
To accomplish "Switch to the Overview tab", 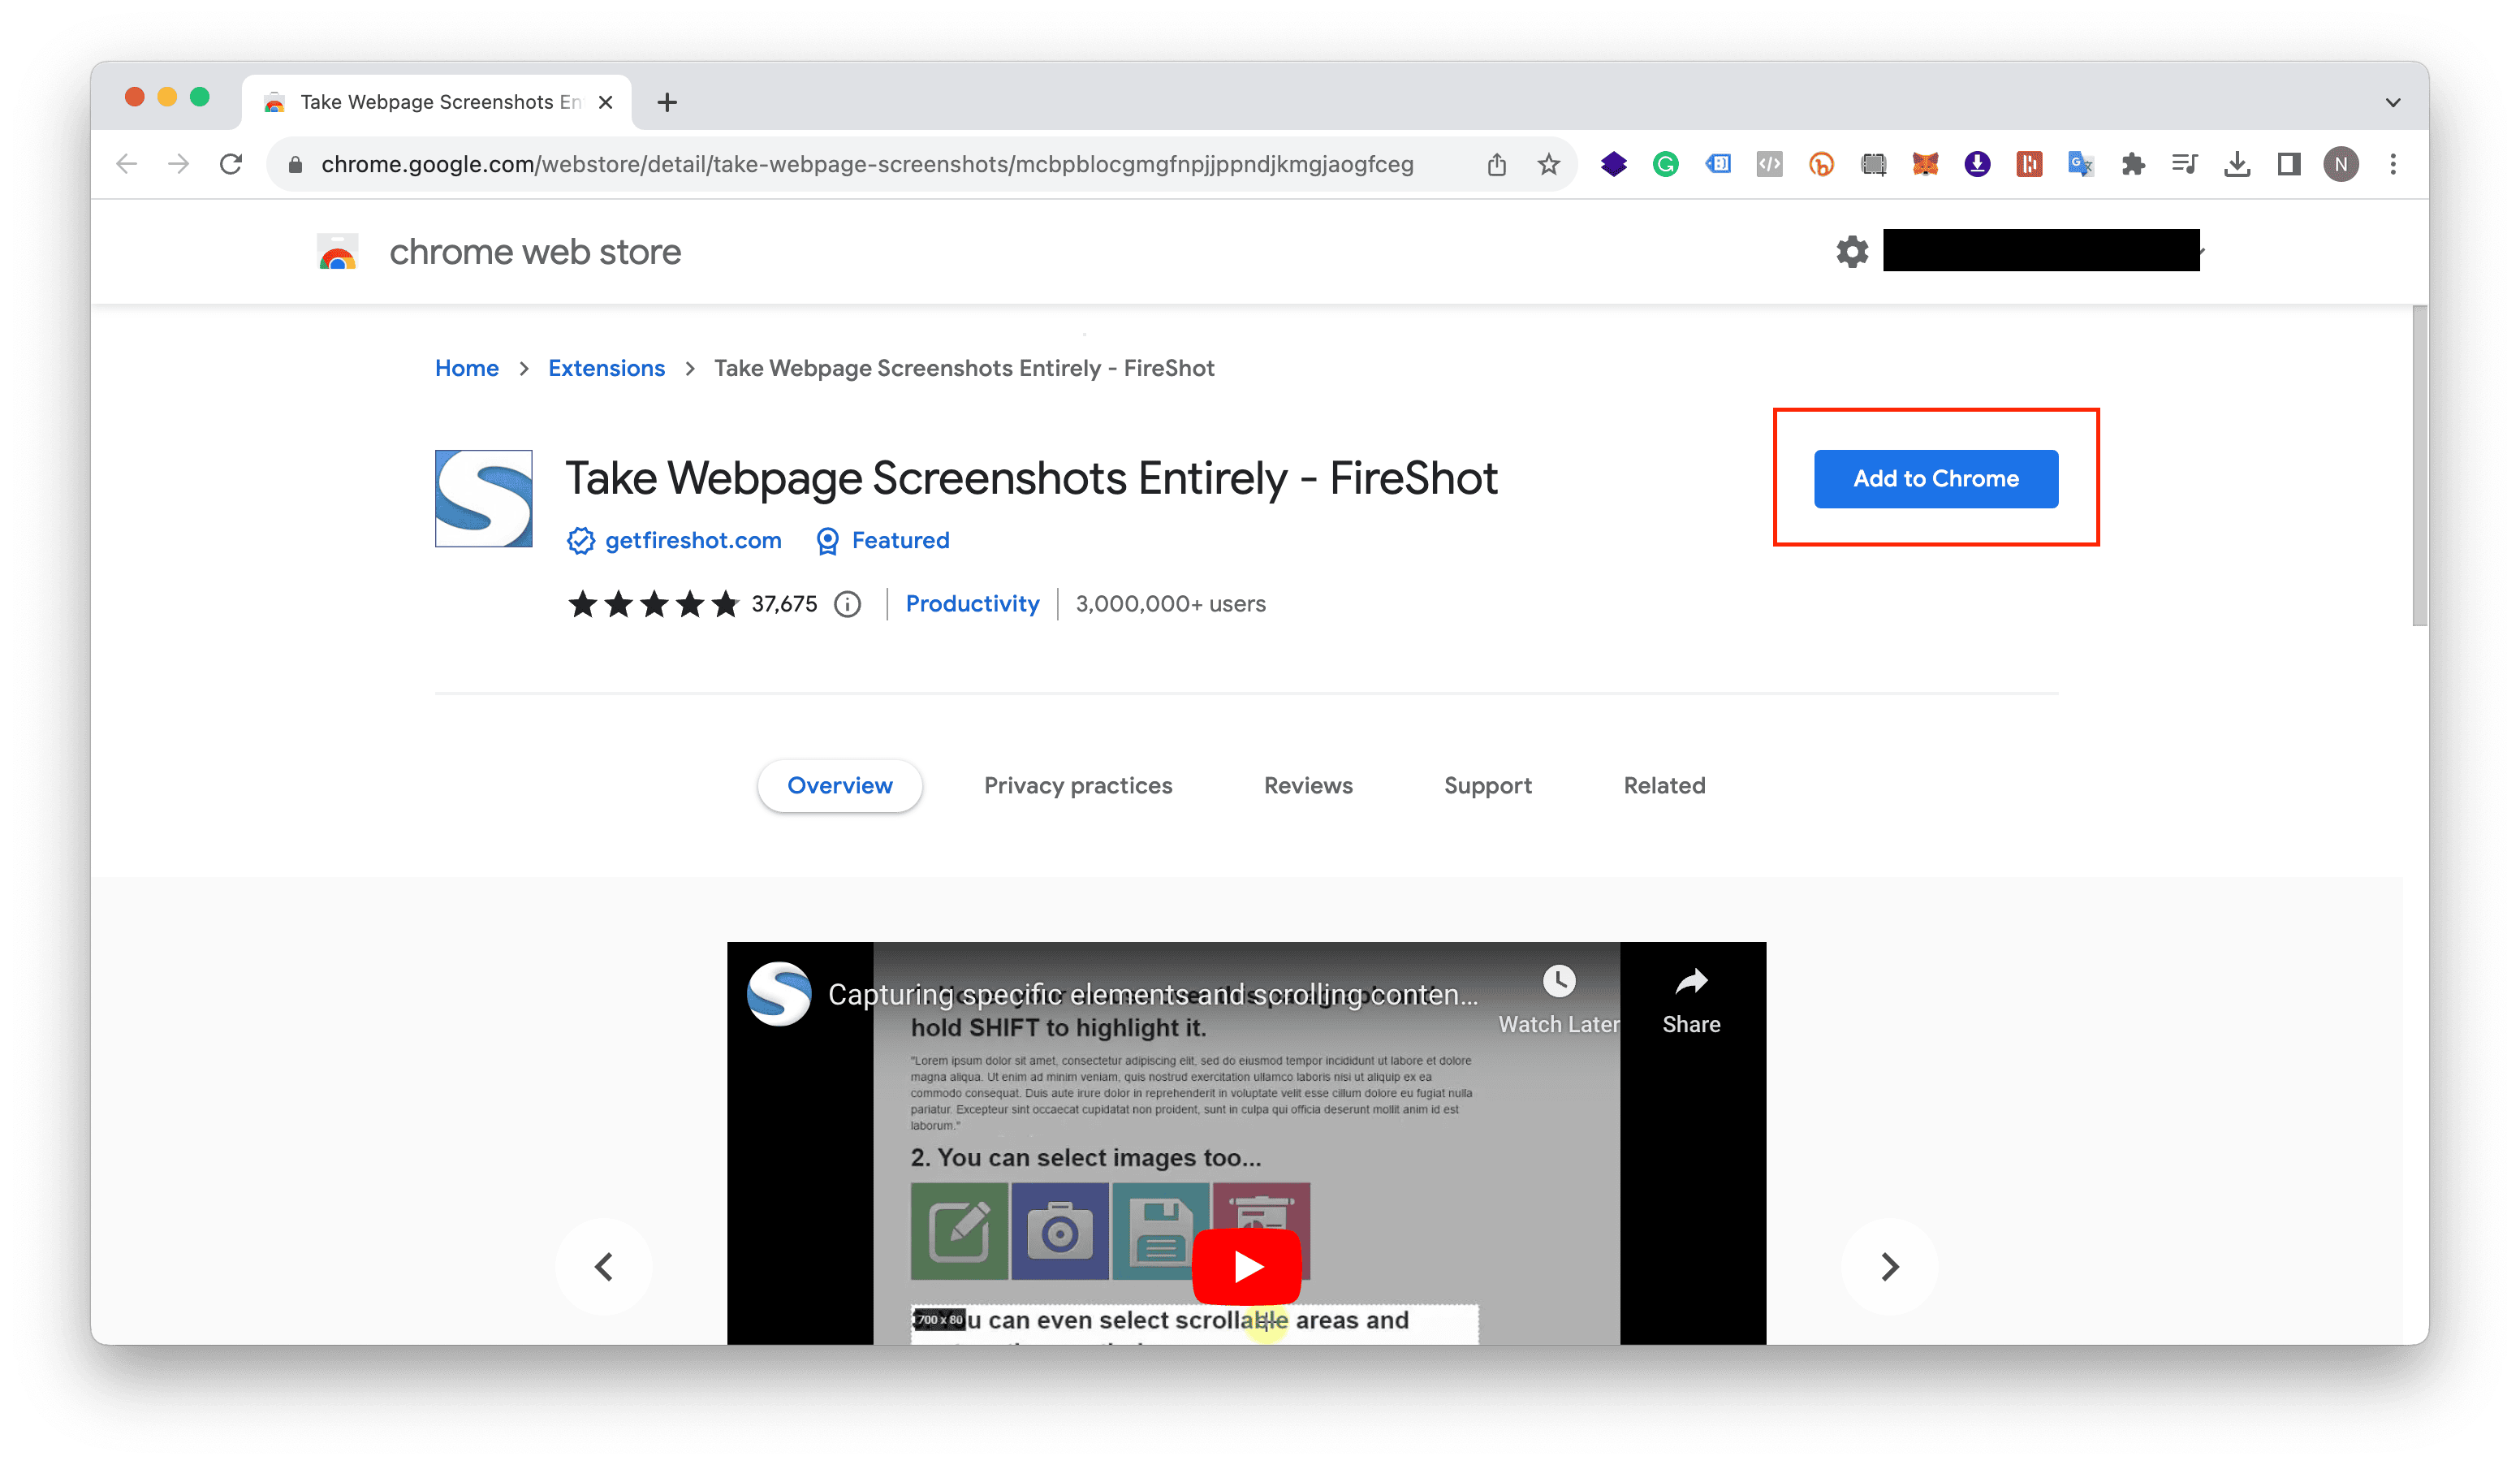I will click(839, 785).
